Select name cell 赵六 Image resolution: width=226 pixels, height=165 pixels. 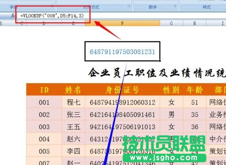pyautogui.click(x=73, y=139)
